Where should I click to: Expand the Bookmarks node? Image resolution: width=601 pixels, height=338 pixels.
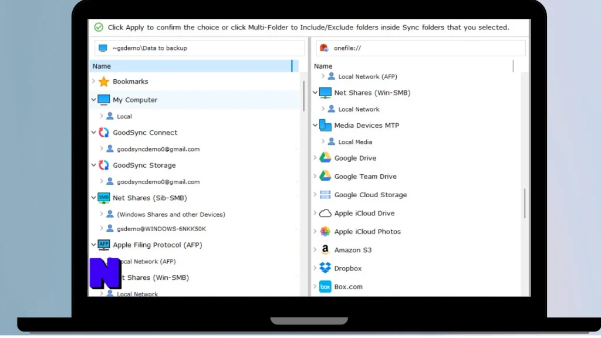[93, 81]
